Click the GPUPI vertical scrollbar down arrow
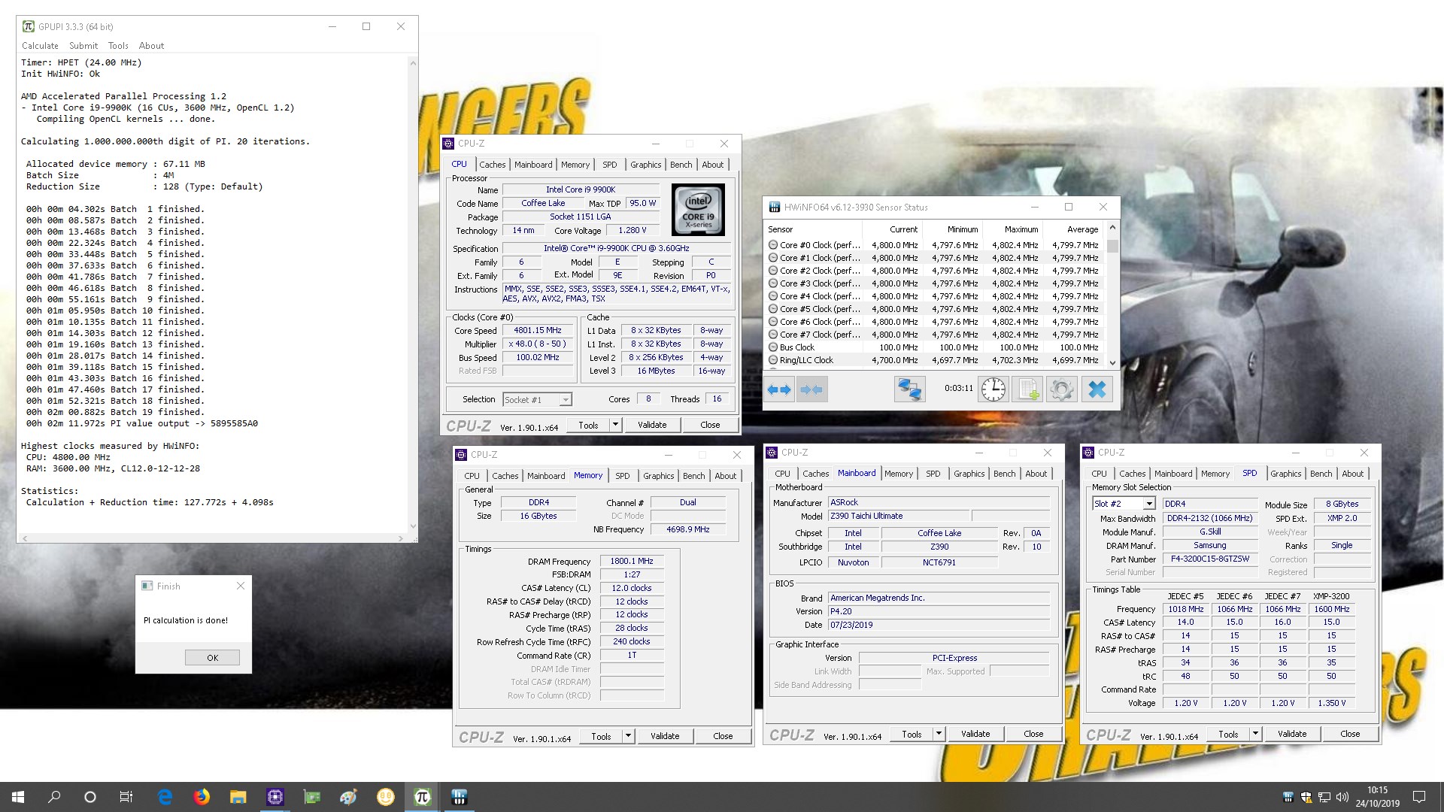The width and height of the screenshot is (1444, 812). point(413,526)
